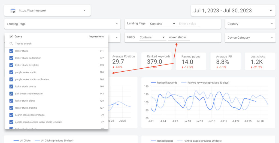Open the Landing Page Contains operator dropdown
Image resolution: width=279 pixels, height=143 pixels.
point(163,24)
